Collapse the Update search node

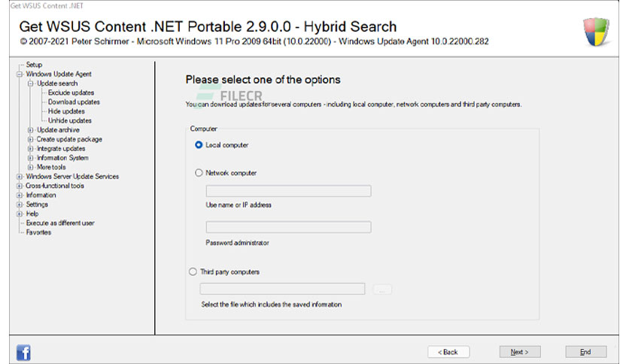31,83
